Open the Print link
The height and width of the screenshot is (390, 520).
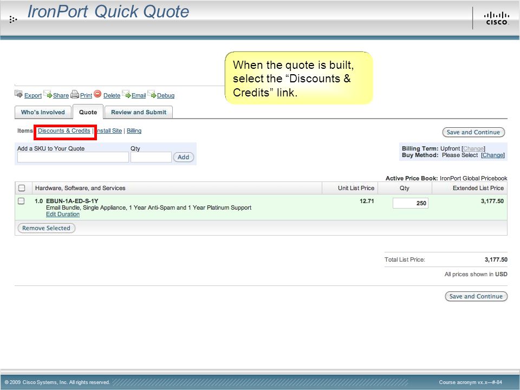[x=86, y=95]
